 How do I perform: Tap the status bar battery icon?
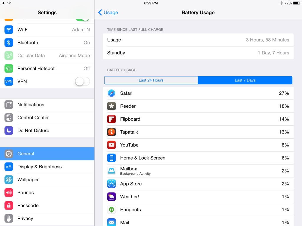pos(297,3)
